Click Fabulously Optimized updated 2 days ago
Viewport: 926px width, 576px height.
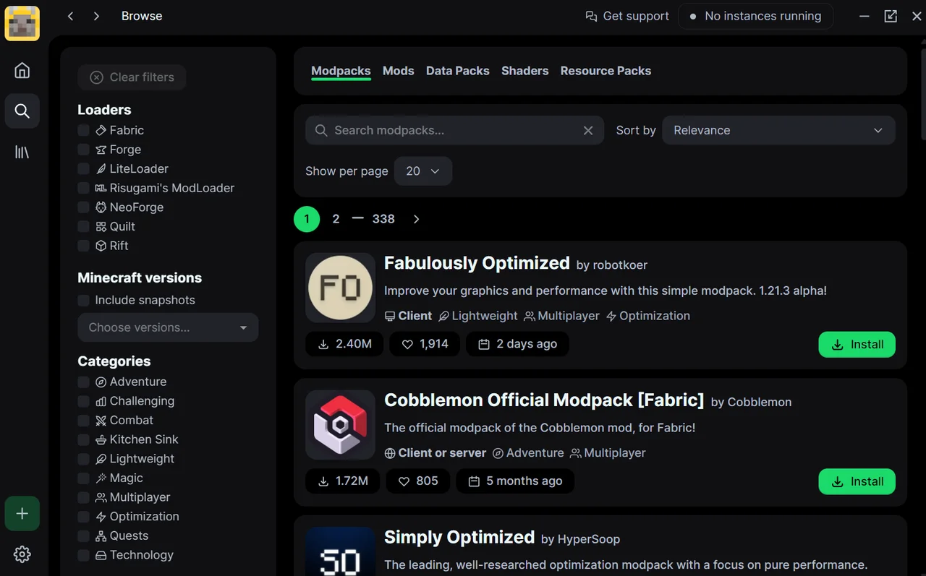[x=517, y=344]
